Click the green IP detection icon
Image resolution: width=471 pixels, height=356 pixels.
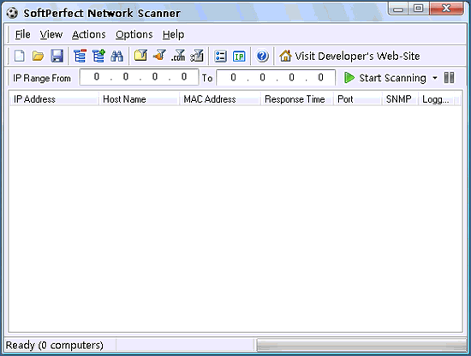[239, 56]
